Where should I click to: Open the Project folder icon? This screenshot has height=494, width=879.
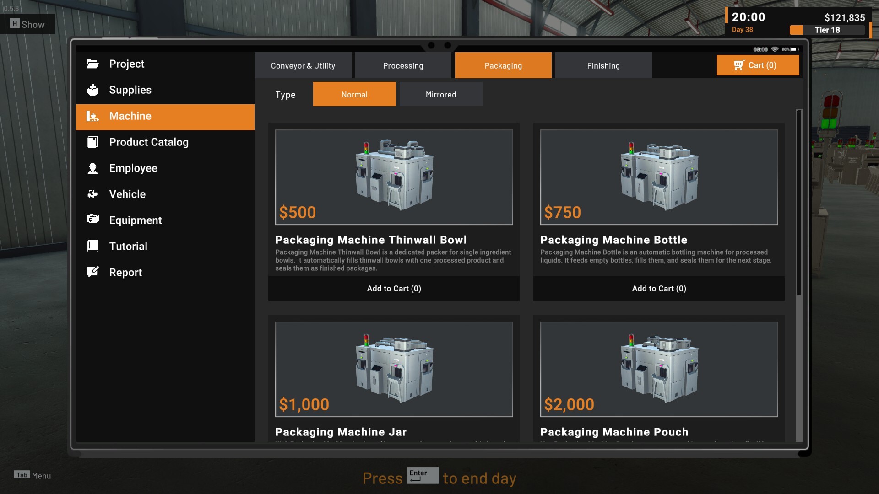[92, 64]
